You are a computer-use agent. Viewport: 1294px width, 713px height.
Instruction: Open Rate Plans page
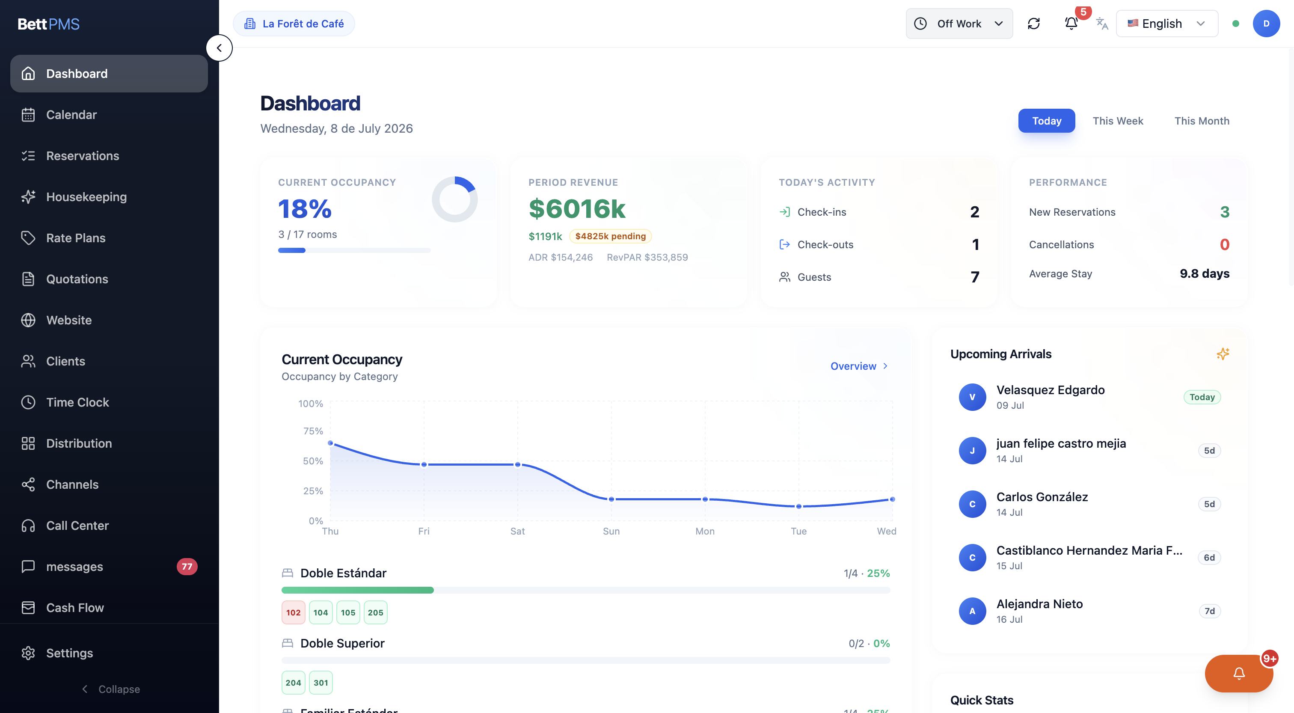(x=109, y=238)
